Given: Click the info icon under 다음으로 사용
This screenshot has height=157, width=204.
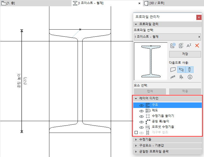Looking at the screenshot, I should [x=190, y=77].
